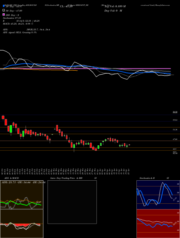Select the '50 Day - 47.09' legend text
180x238 pixels.
pos(14,11)
